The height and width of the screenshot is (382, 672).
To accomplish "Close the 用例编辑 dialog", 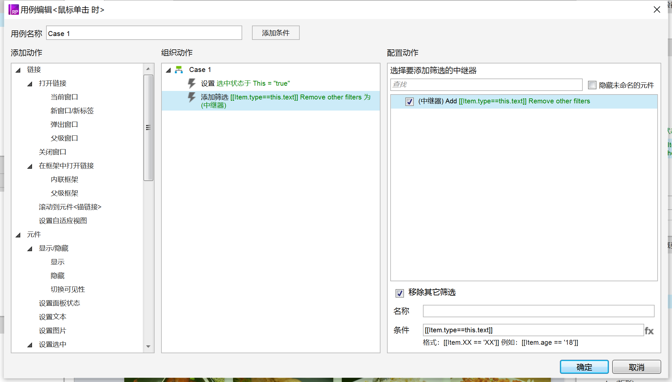I will coord(657,9).
